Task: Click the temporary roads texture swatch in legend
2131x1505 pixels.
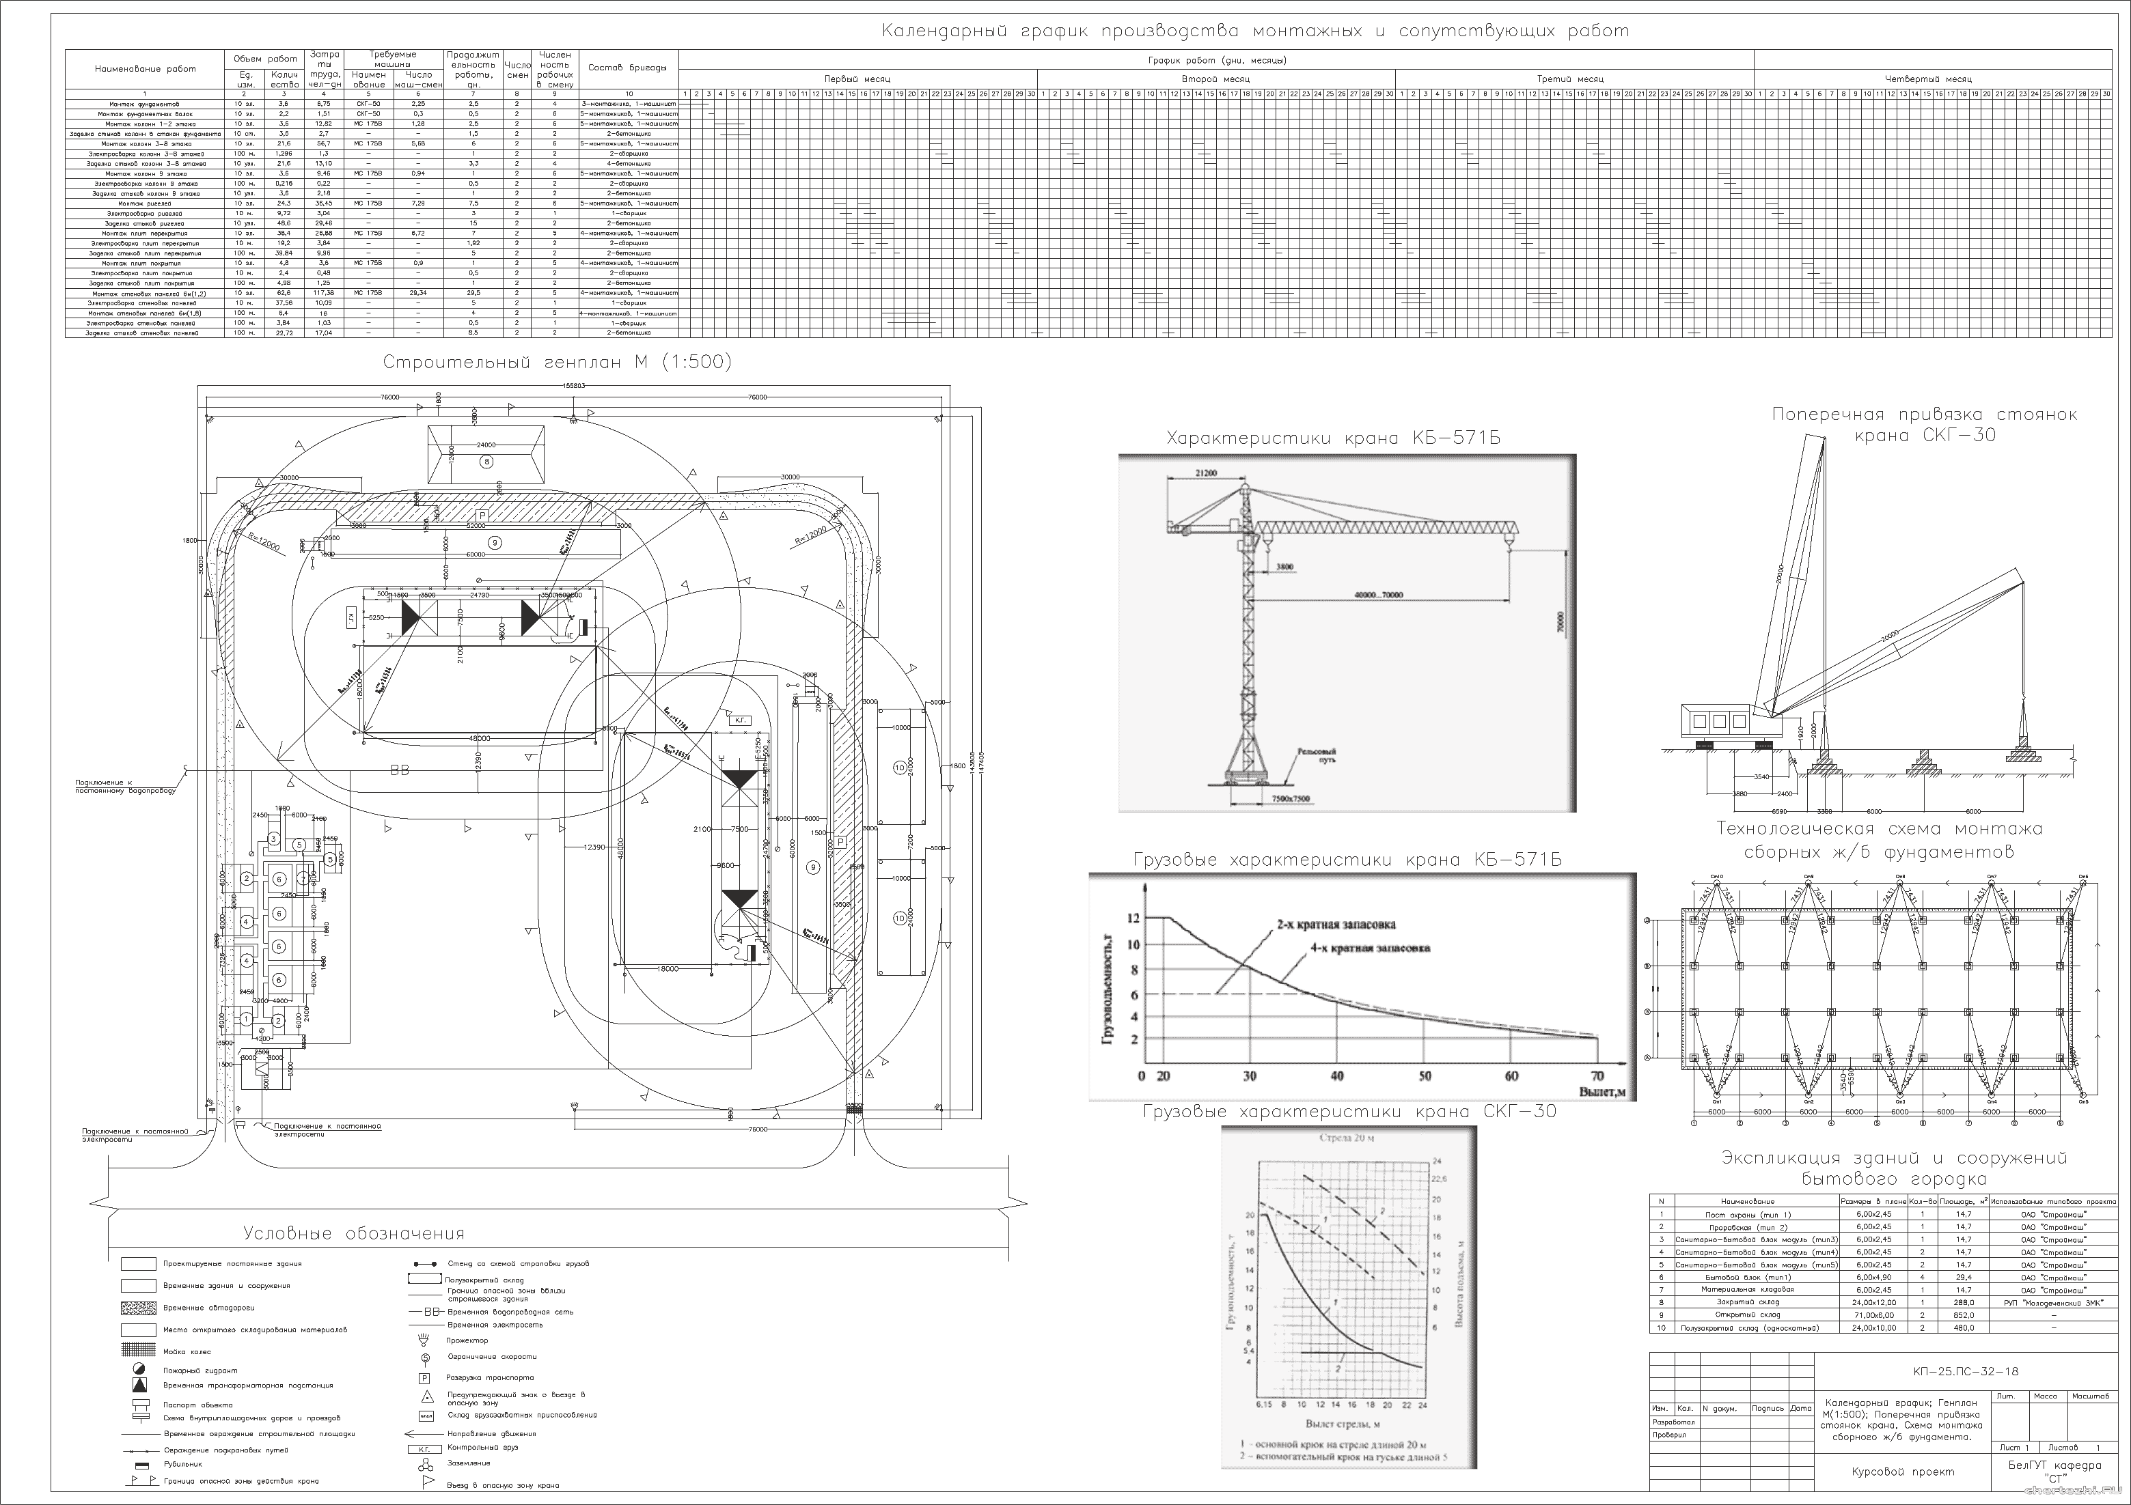Action: 138,1308
